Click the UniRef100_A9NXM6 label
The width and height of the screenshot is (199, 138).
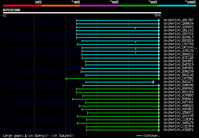pos(178,85)
